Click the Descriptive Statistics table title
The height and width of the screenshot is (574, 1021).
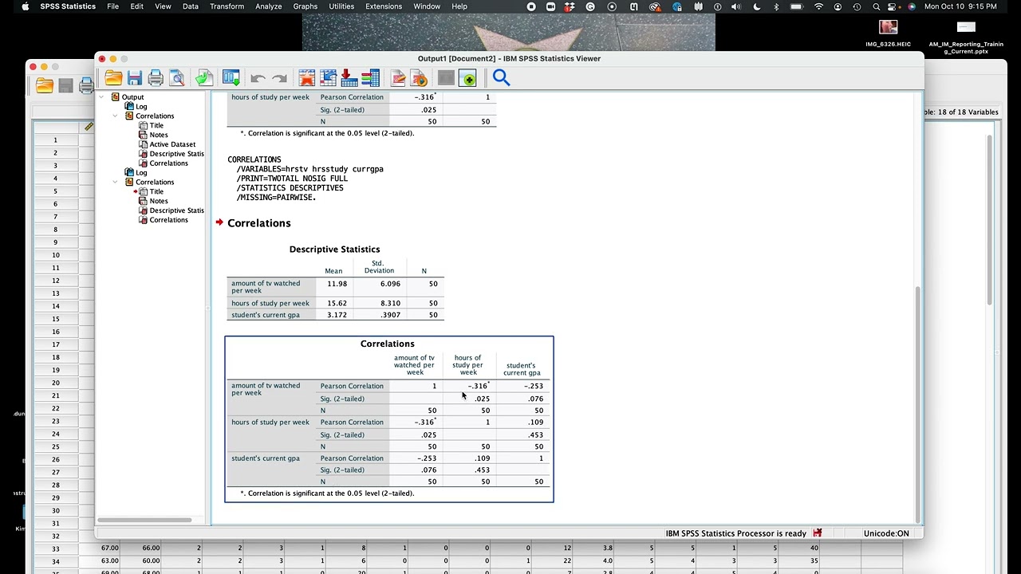[x=334, y=250]
